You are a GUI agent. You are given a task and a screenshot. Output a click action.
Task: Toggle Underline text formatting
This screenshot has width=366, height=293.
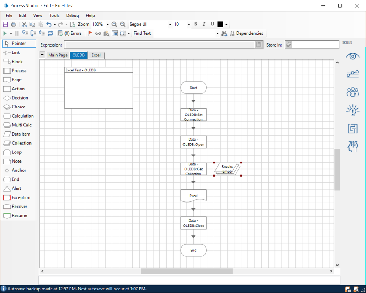click(212, 24)
